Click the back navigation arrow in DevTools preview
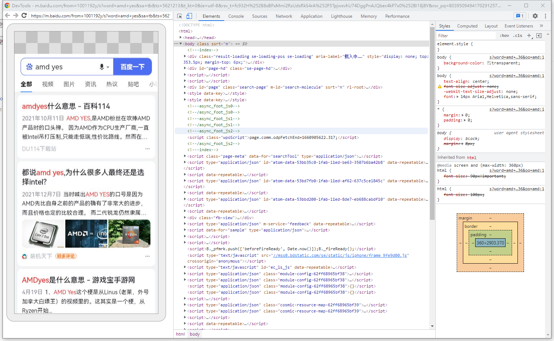Image resolution: width=554 pixels, height=341 pixels. [x=7, y=16]
